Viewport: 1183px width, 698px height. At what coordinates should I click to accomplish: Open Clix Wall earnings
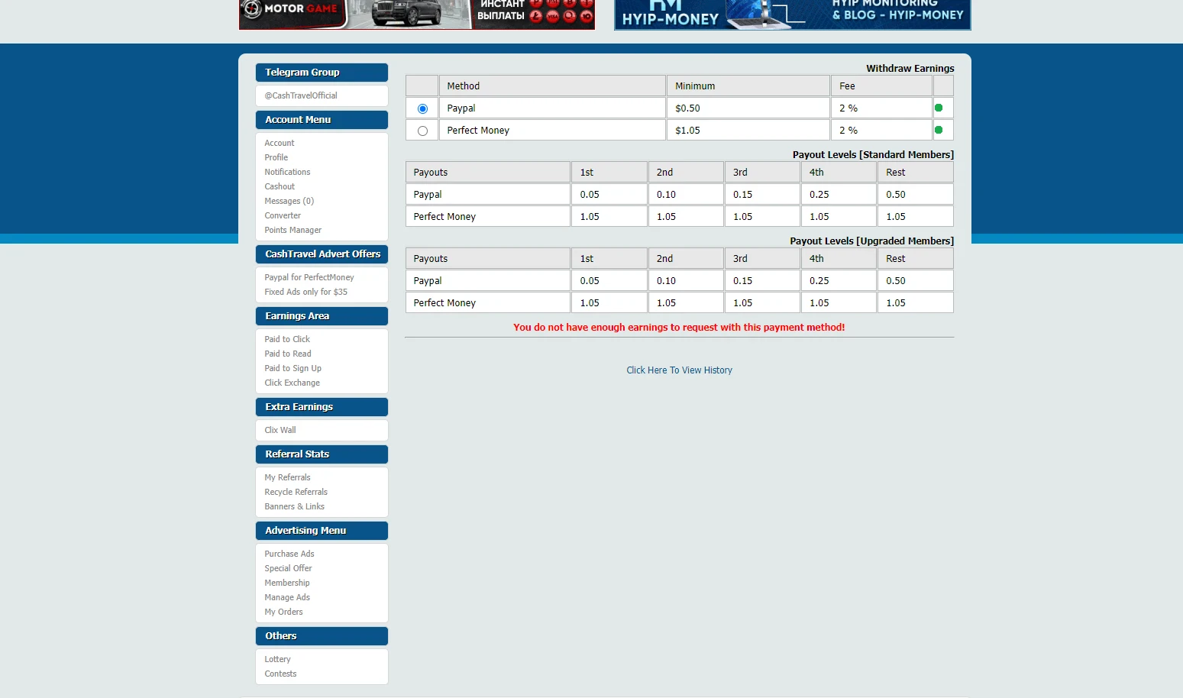(280, 430)
